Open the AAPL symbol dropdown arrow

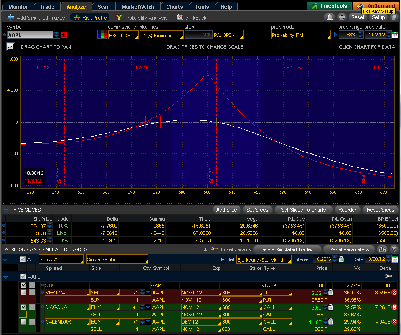pyautogui.click(x=56, y=35)
